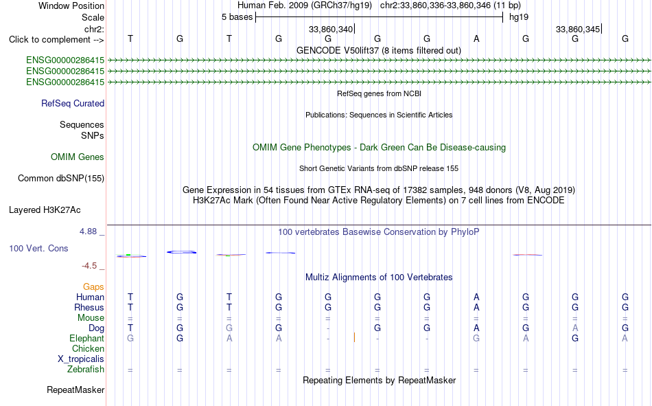Open the 100 Vert. Cons track label
Screen dimensions: 652x406
click(38, 248)
